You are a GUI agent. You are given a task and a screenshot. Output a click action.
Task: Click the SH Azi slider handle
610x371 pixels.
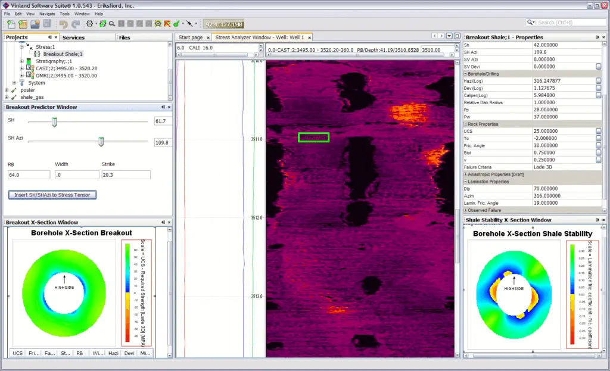tap(101, 142)
